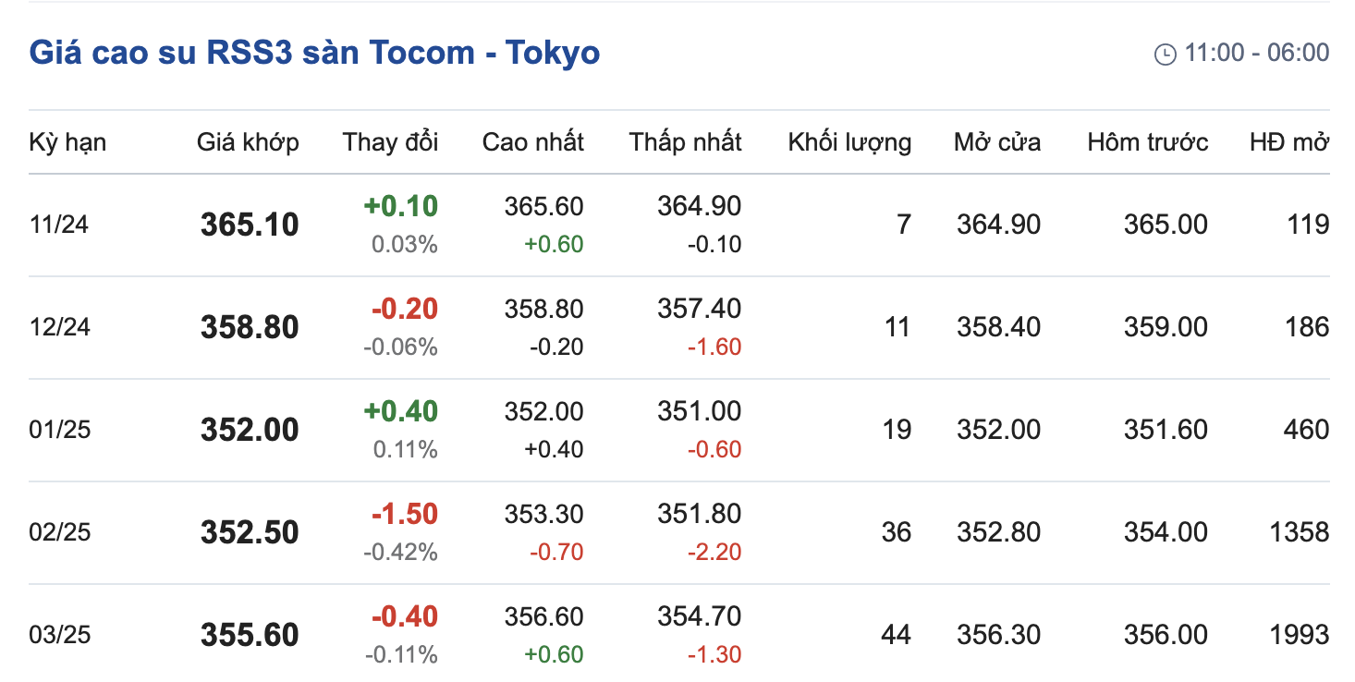Open the Giá cao su RSS3 sàn Tocom title link

314,52
